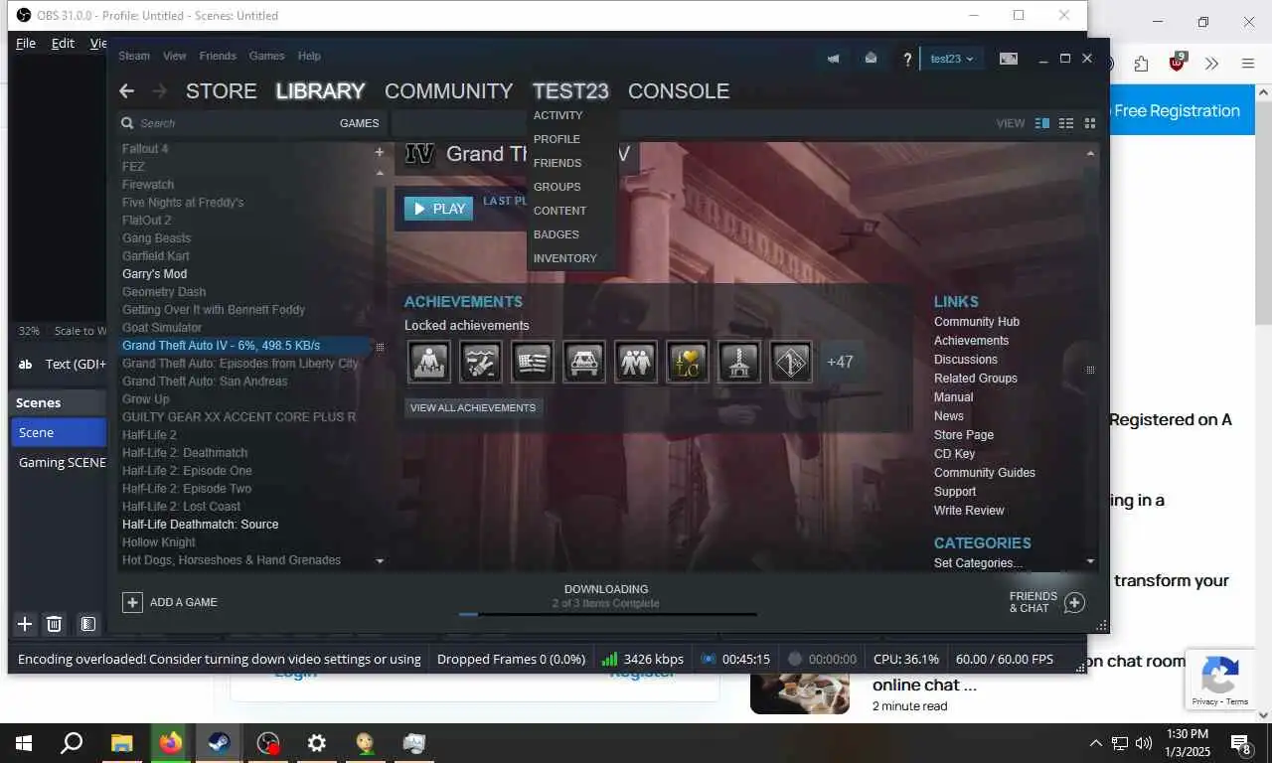
Task: Click the game details scroll-up arrow
Action: (1090, 153)
